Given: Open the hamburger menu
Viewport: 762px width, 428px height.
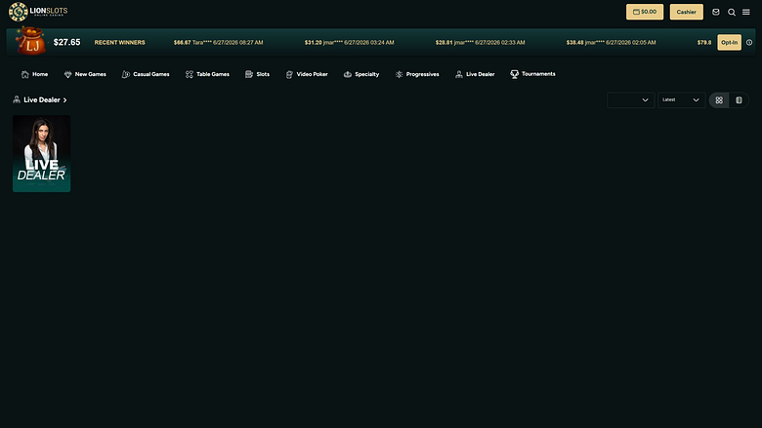Looking at the screenshot, I should pyautogui.click(x=746, y=12).
